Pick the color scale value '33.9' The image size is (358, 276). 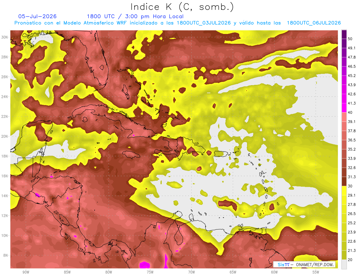[x=352, y=158]
